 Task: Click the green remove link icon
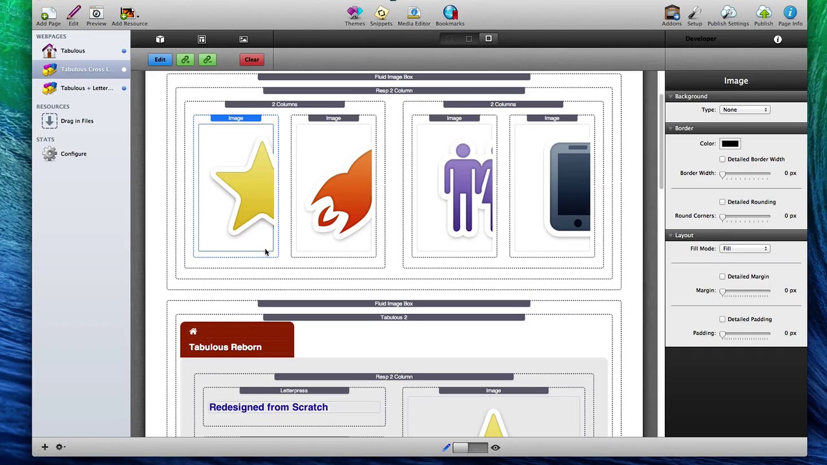[207, 59]
